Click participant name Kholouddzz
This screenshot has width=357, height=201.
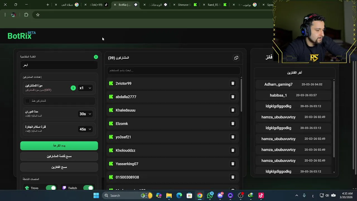coord(126,150)
